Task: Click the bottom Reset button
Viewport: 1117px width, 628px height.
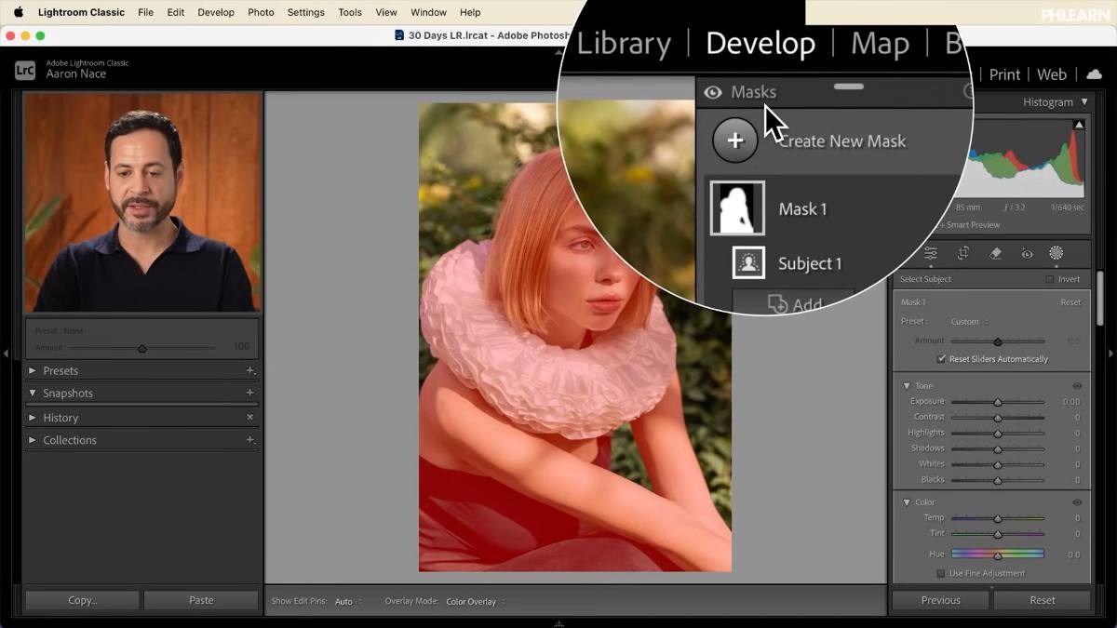Action: [1043, 600]
